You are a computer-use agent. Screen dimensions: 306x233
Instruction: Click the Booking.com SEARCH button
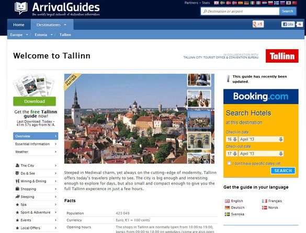click(x=283, y=171)
